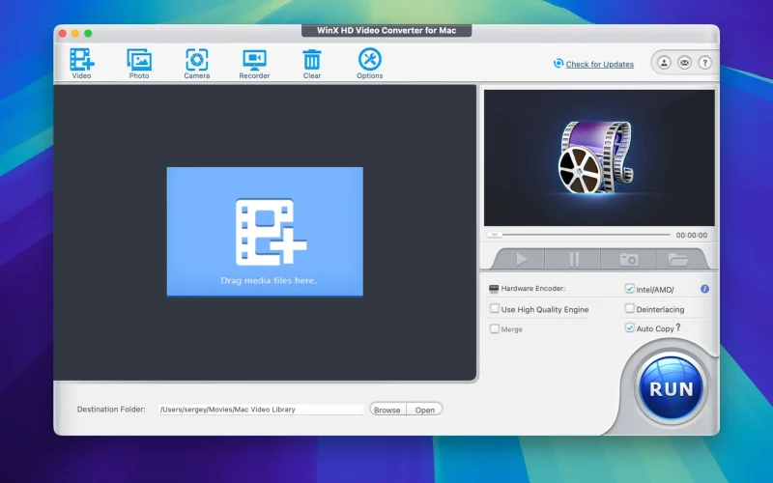This screenshot has height=483, width=773.
Task: Start conversion with the RUN button
Action: [x=671, y=388]
